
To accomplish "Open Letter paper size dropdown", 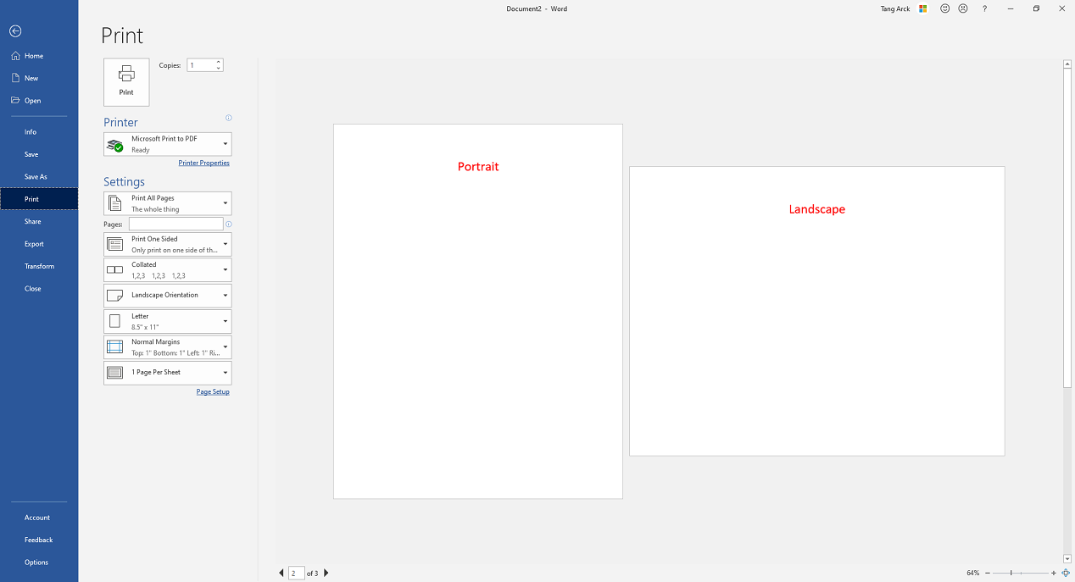I will (x=167, y=321).
